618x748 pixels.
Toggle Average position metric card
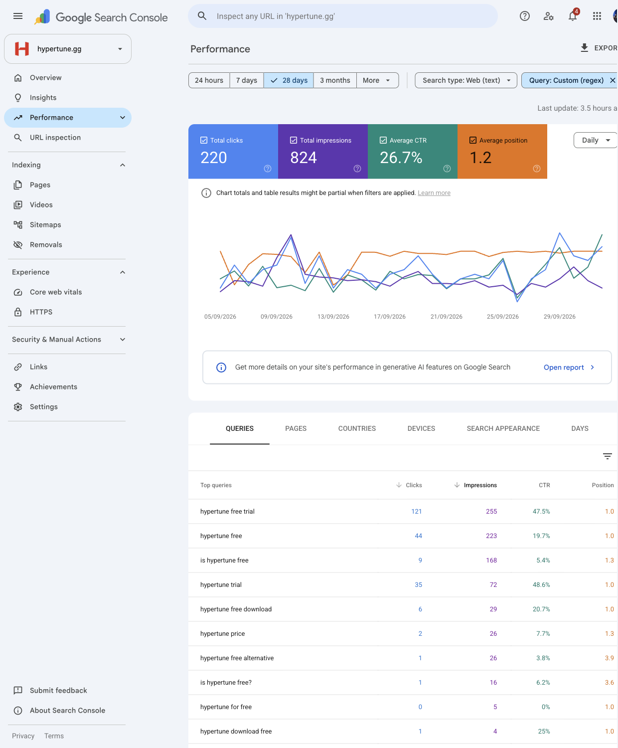click(502, 152)
